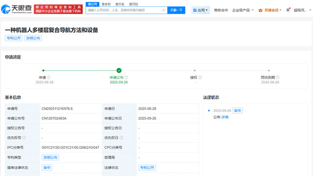Open the 详情 link in 法律状态
The image size is (313, 176).
point(225,117)
